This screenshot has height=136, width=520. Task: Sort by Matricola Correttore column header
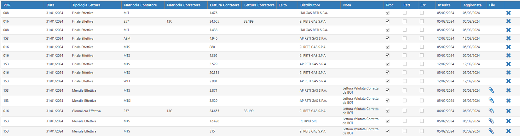[184, 5]
